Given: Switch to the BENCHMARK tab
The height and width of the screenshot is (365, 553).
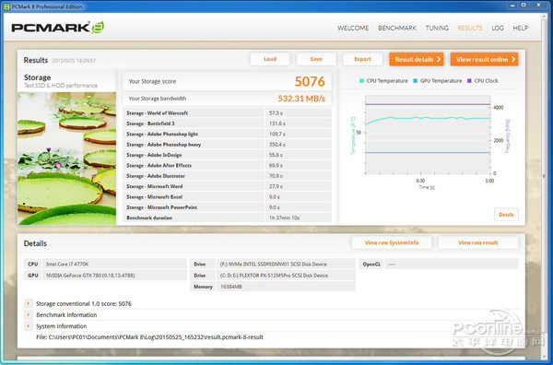Looking at the screenshot, I should (x=397, y=28).
